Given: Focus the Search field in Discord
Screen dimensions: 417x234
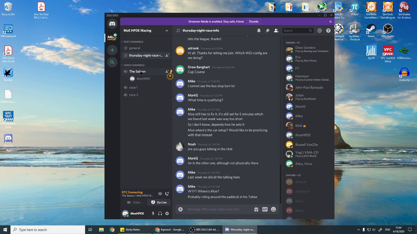Looking at the screenshot, I should point(297,31).
